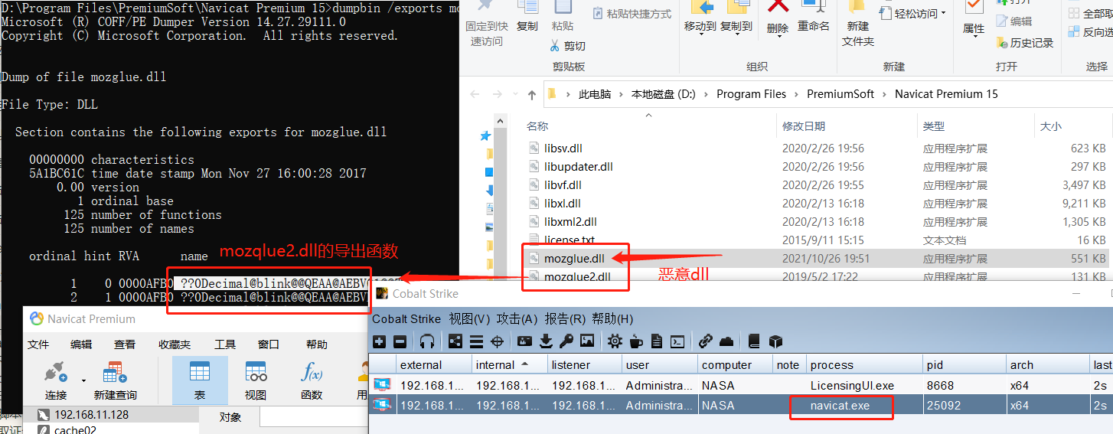Click 属性 properties button in Explorer
The height and width of the screenshot is (434, 1113).
(974, 18)
